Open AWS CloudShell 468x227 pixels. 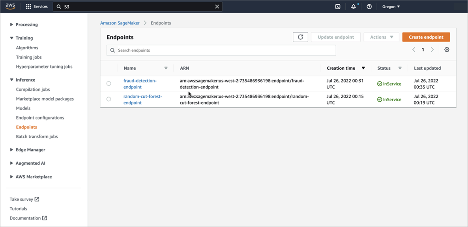pos(337,6)
